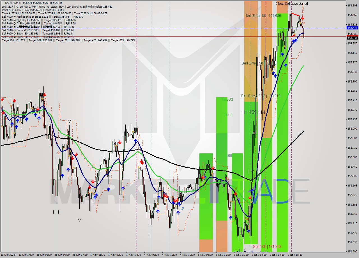Click the '4 Nov 02:30' time label
The image size is (359, 258).
151,255
